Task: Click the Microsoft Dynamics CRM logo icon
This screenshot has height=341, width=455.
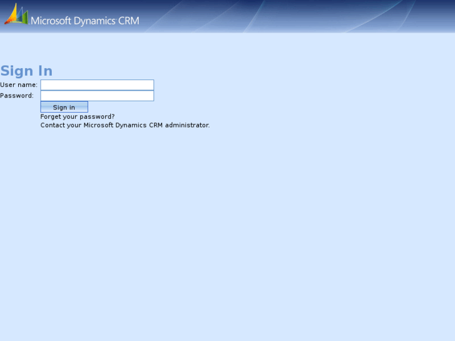Action: (16, 14)
